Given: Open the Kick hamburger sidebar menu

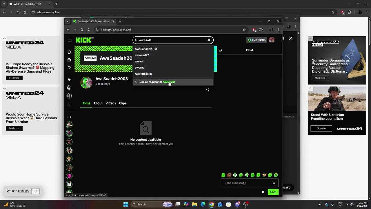Looking at the screenshot, I should pos(70,40).
